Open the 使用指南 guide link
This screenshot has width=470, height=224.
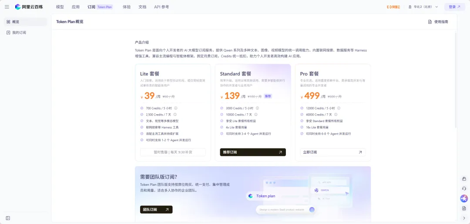tap(438, 22)
